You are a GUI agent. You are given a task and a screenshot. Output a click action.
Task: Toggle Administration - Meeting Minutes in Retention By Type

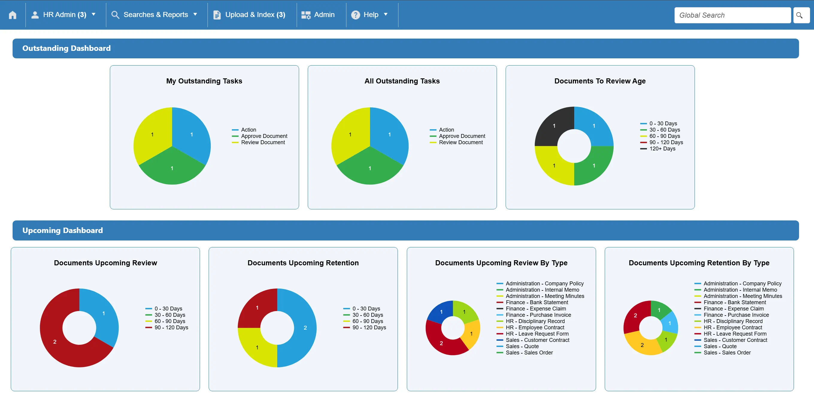(738, 296)
